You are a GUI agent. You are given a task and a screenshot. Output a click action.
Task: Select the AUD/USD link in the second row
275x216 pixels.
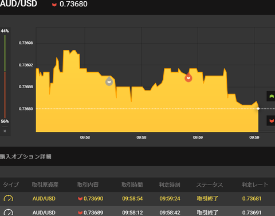[44, 213]
